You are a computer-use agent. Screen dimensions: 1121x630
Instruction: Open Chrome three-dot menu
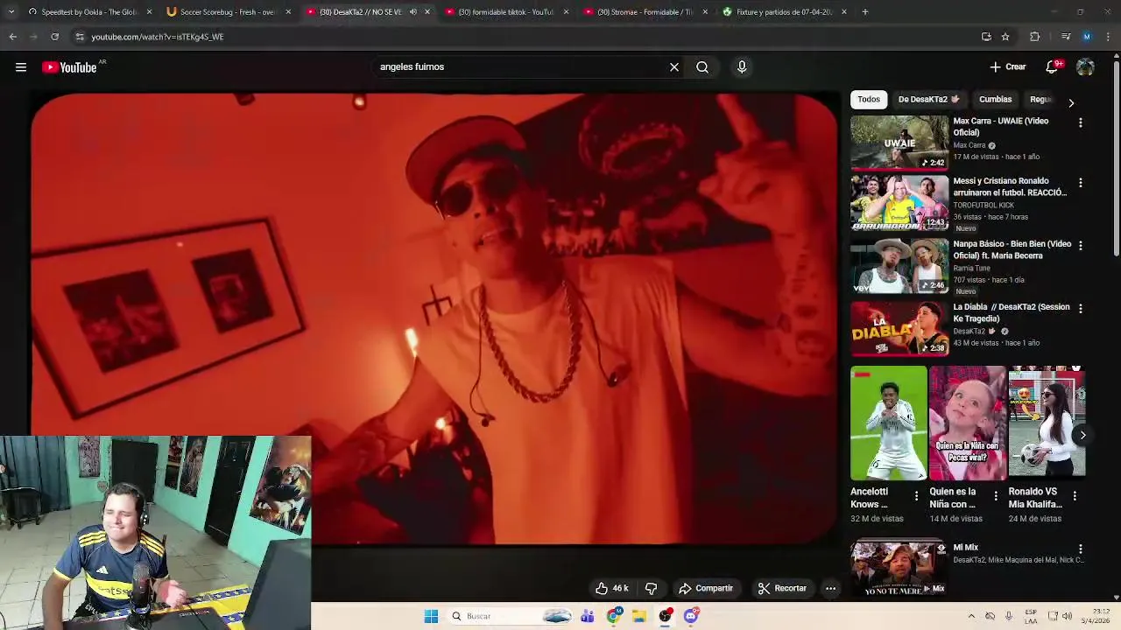click(1109, 37)
